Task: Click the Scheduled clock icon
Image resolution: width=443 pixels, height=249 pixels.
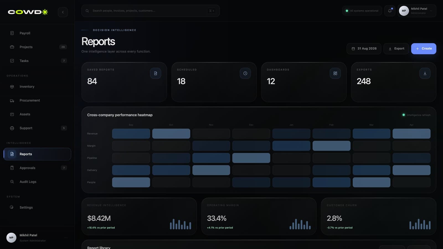Action: click(x=245, y=73)
